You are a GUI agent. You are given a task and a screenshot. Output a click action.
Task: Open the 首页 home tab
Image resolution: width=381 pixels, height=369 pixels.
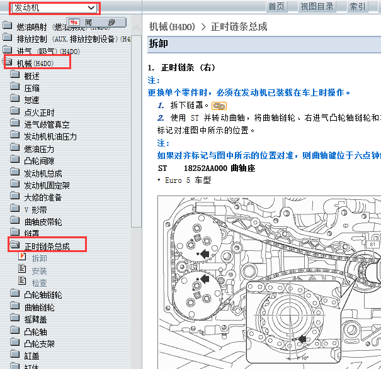click(x=276, y=6)
